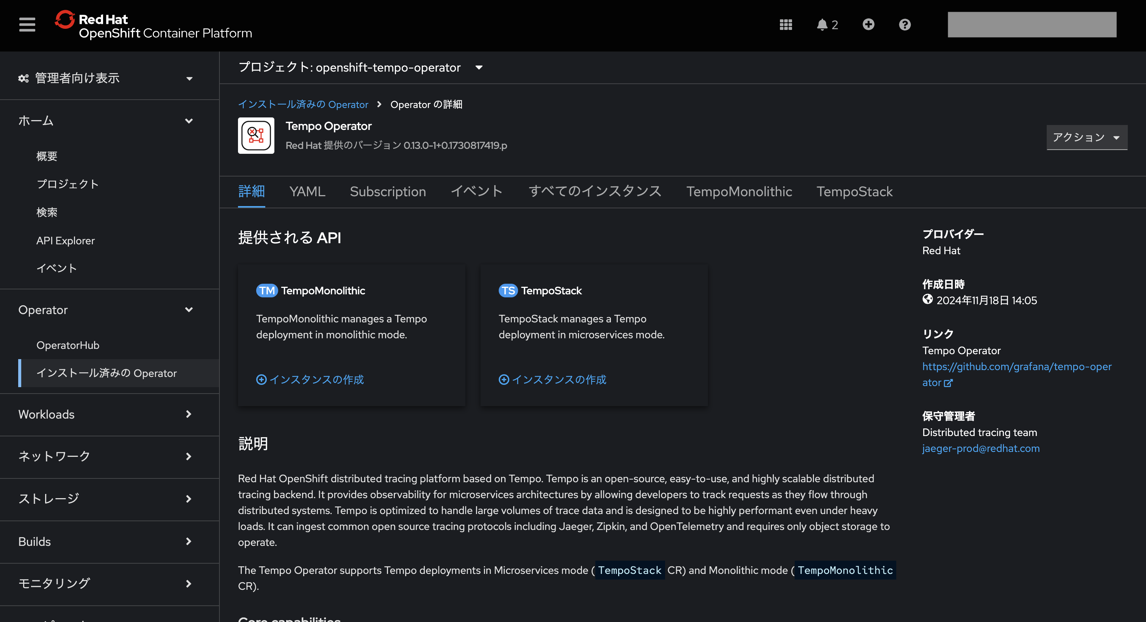1146x622 pixels.
Task: Go back via インストール済みの Operator breadcrumb
Action: pos(303,104)
